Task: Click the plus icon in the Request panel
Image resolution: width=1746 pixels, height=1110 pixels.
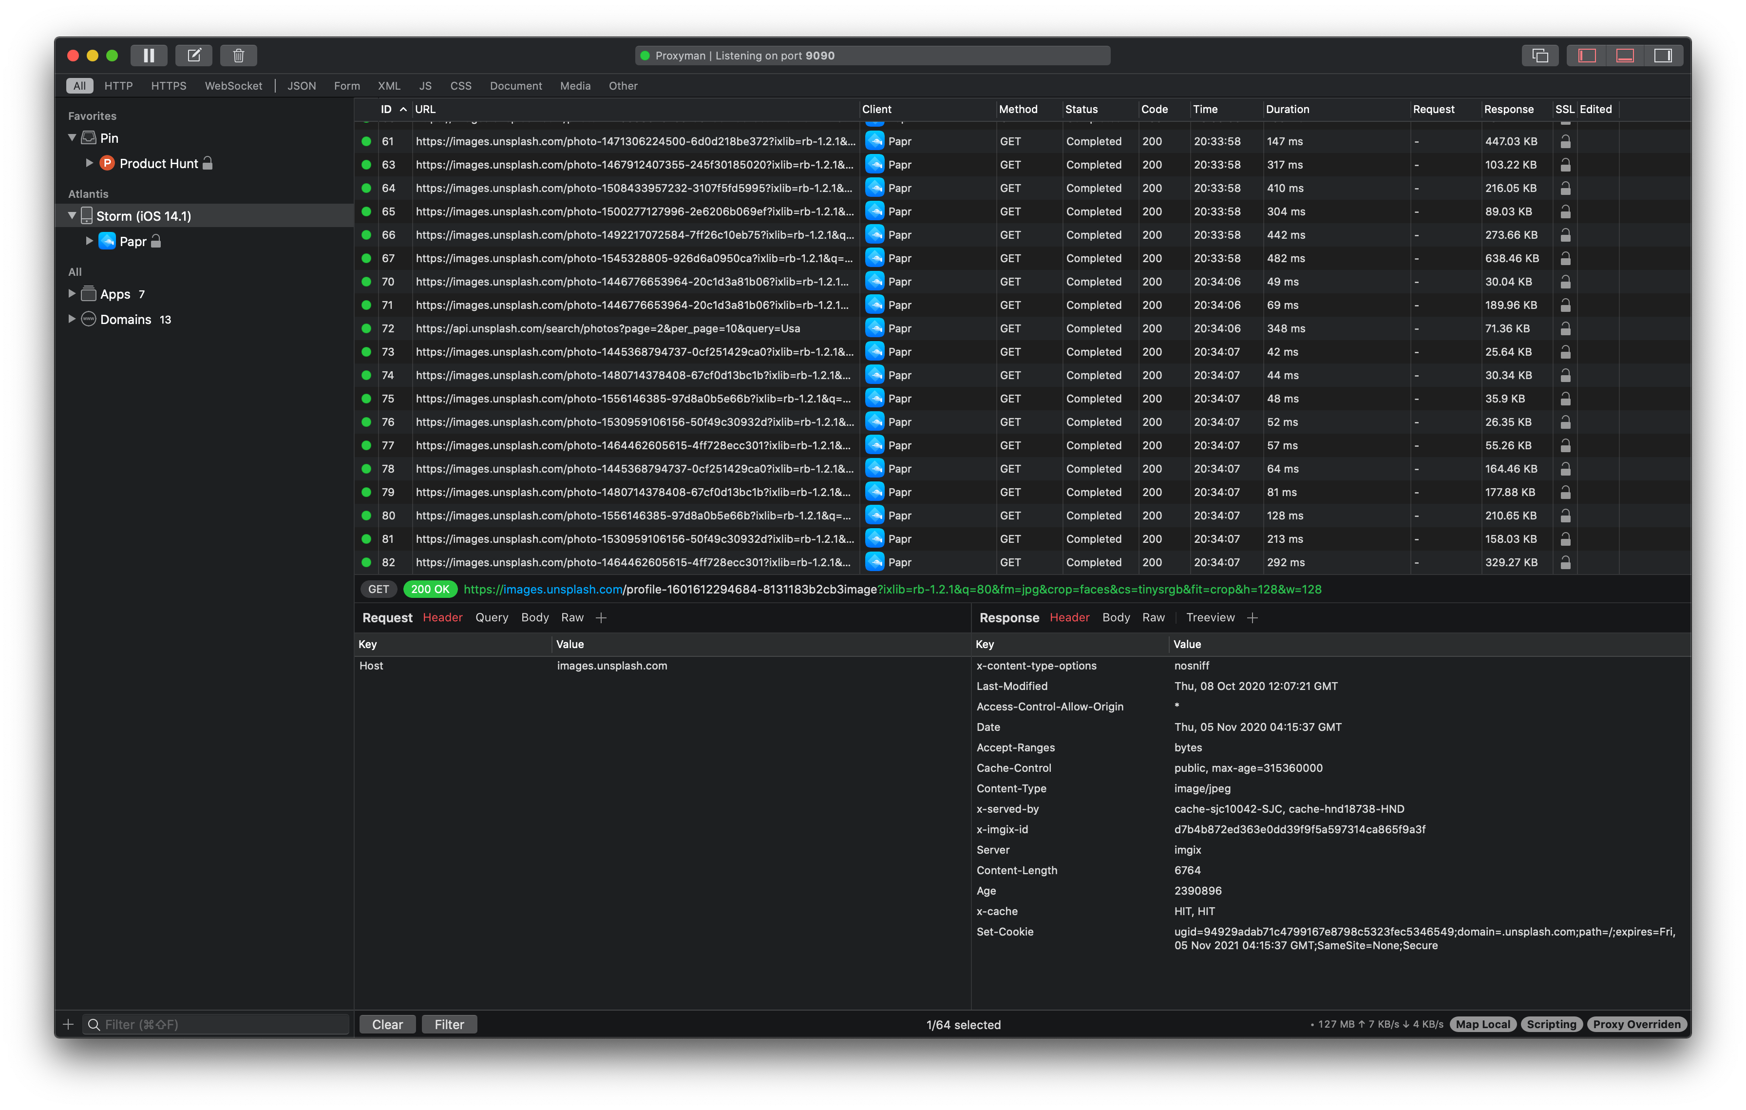Action: pyautogui.click(x=600, y=618)
